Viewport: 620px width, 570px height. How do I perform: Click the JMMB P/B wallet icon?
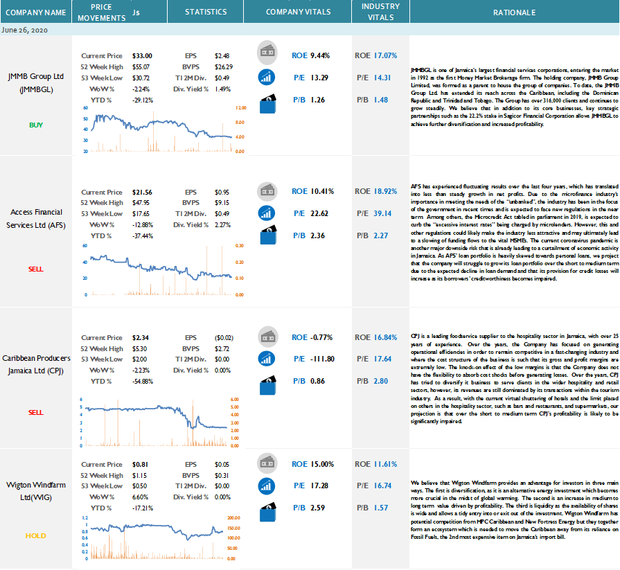267,104
